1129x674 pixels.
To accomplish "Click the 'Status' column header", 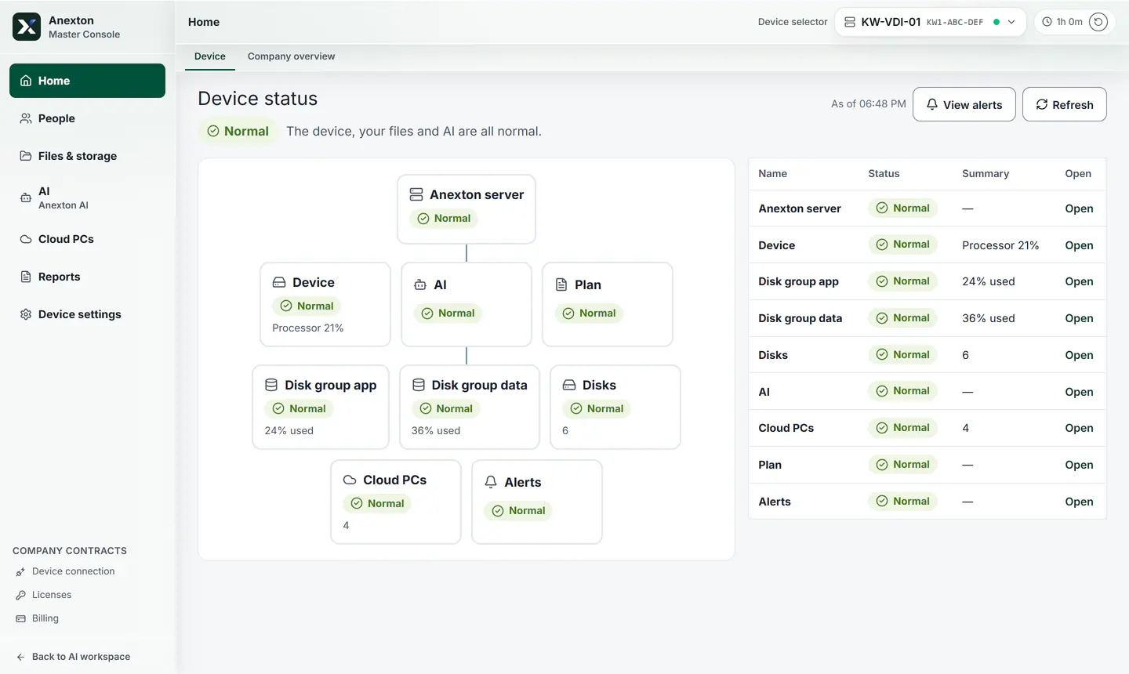I will [x=884, y=173].
